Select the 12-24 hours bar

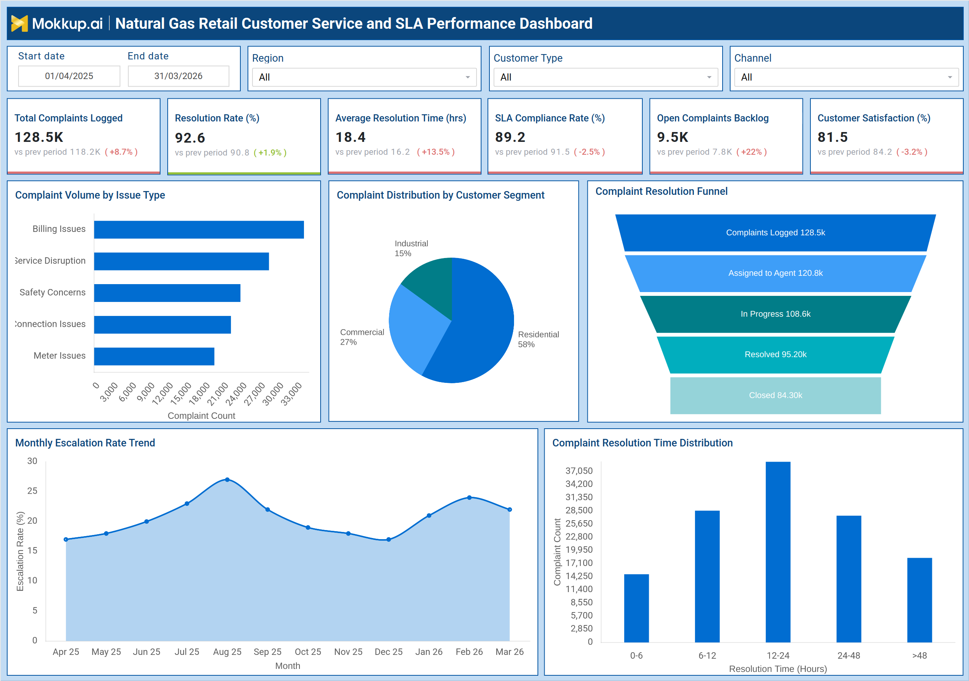point(778,552)
